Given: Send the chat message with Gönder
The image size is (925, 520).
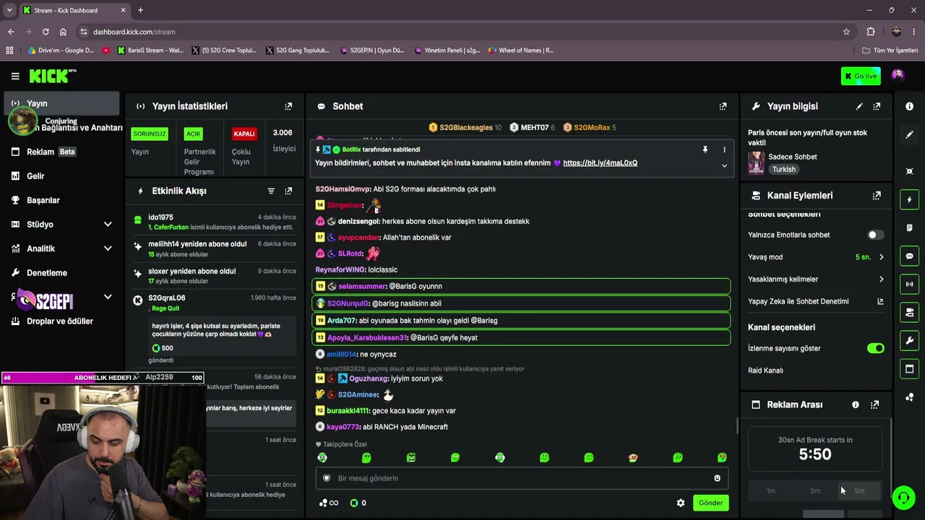Looking at the screenshot, I should (x=710, y=503).
